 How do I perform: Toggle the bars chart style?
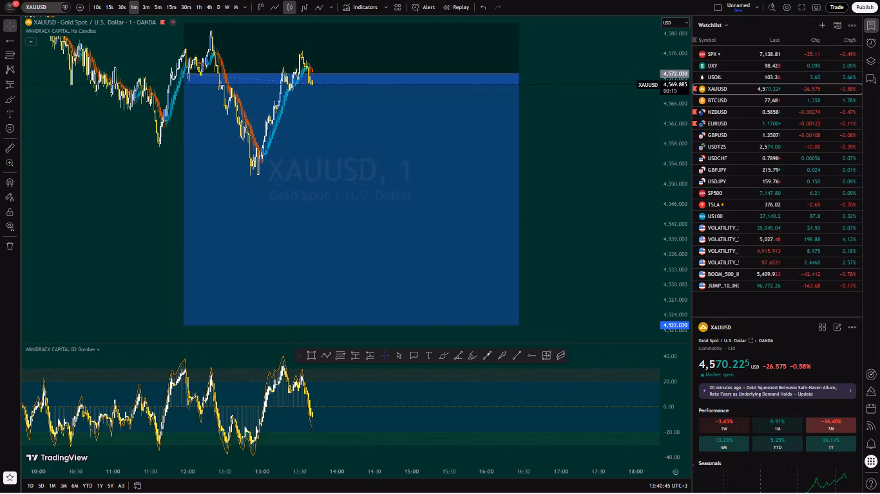click(x=260, y=7)
